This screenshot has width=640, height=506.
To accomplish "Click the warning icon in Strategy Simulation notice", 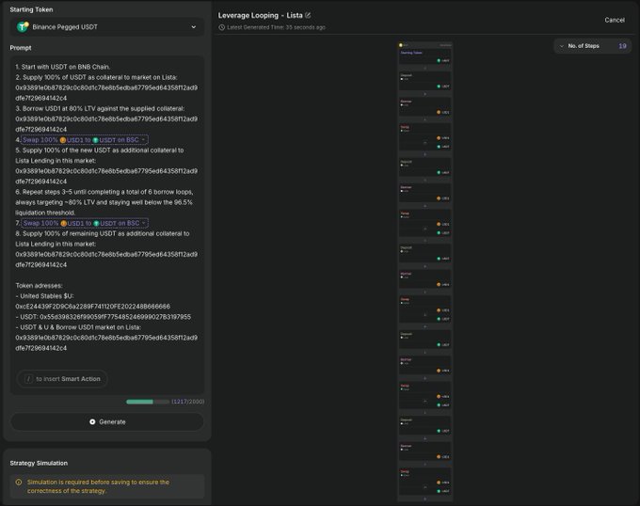I will 19,482.
